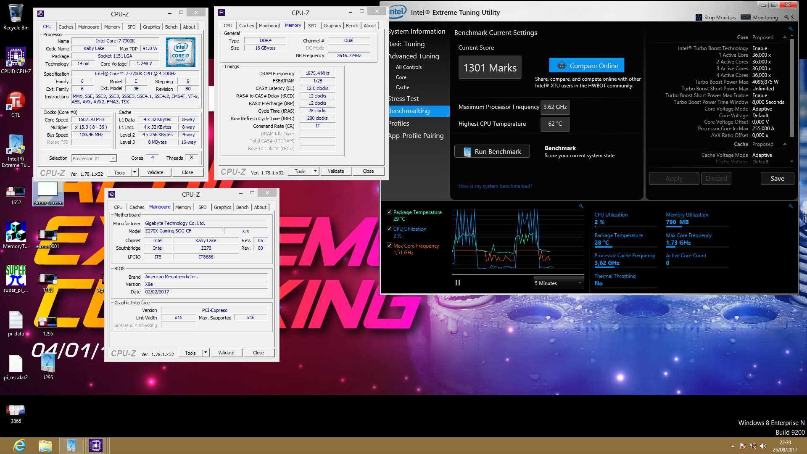The image size is (807, 454).
Task: Click XTU settings panel scrollbar
Action: click(x=792, y=88)
